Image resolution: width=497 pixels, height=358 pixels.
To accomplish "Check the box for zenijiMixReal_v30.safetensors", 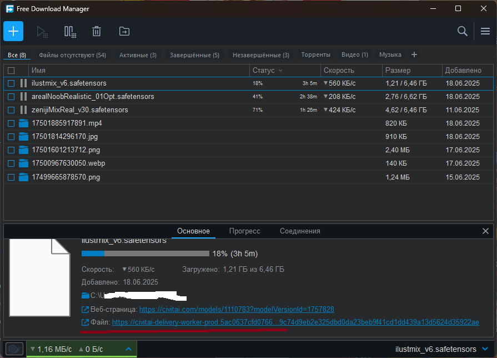I will (x=11, y=110).
